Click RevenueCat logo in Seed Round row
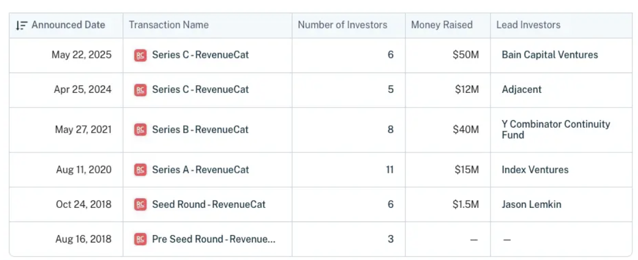This screenshot has height=260, width=638. 141,204
